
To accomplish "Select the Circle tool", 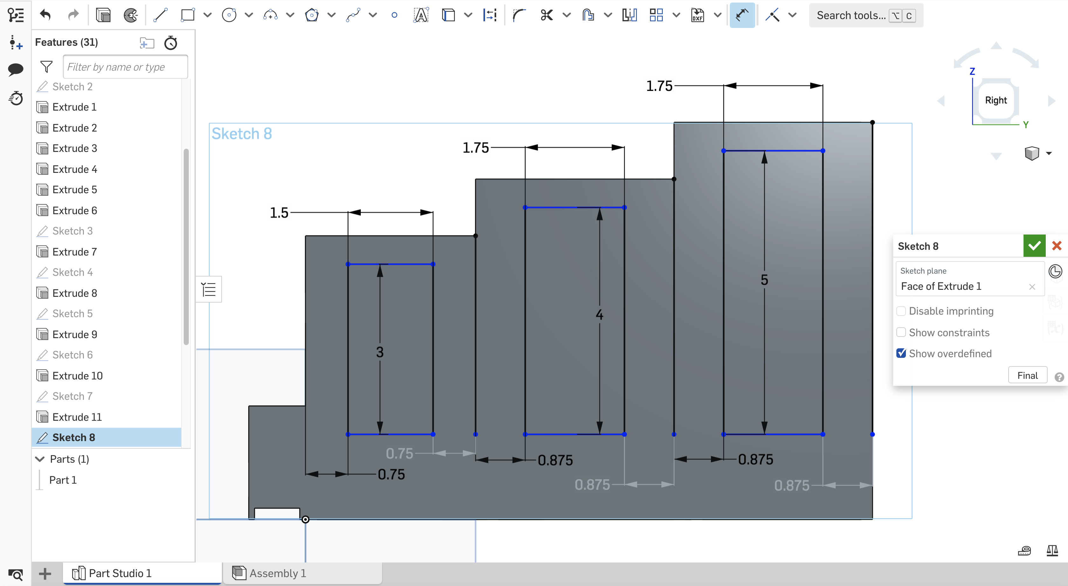I will [229, 15].
